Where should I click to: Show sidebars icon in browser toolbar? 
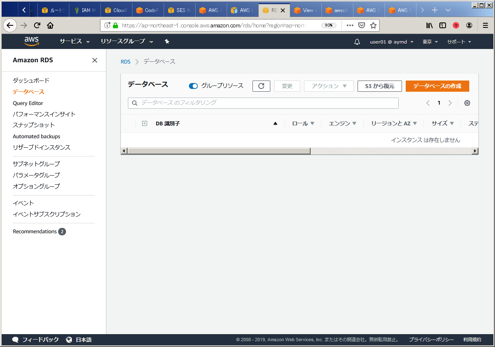click(x=443, y=25)
